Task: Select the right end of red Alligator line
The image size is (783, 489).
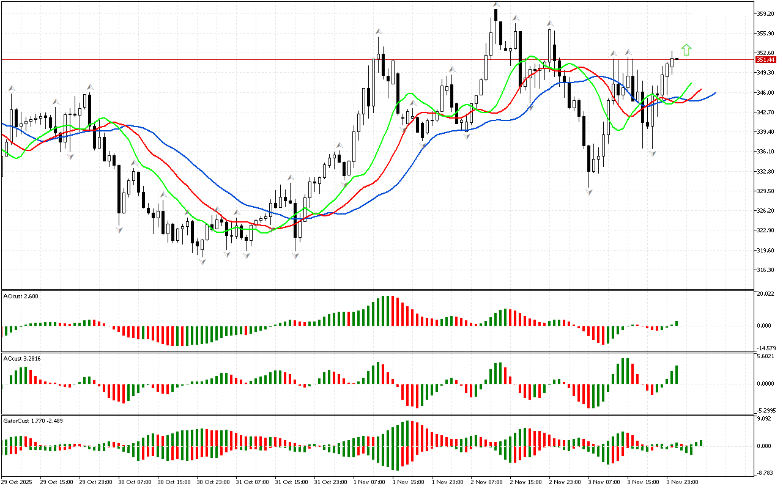Action: 701,89
